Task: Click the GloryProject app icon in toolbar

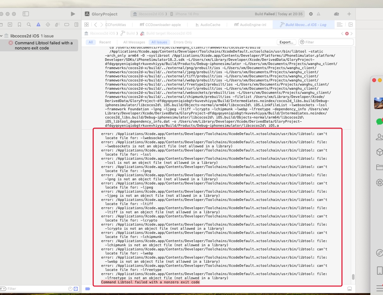Action: coord(87,14)
